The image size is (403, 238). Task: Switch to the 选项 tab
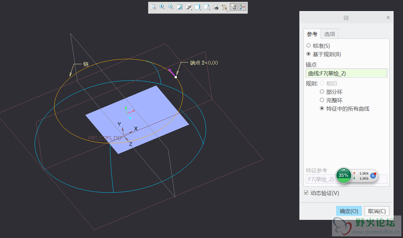coord(329,34)
